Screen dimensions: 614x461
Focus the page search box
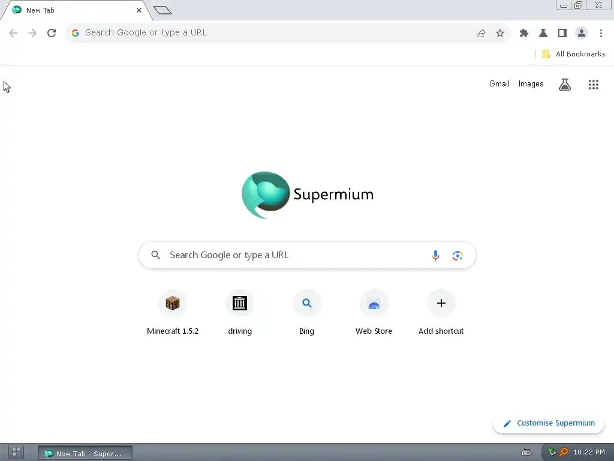[x=308, y=255]
